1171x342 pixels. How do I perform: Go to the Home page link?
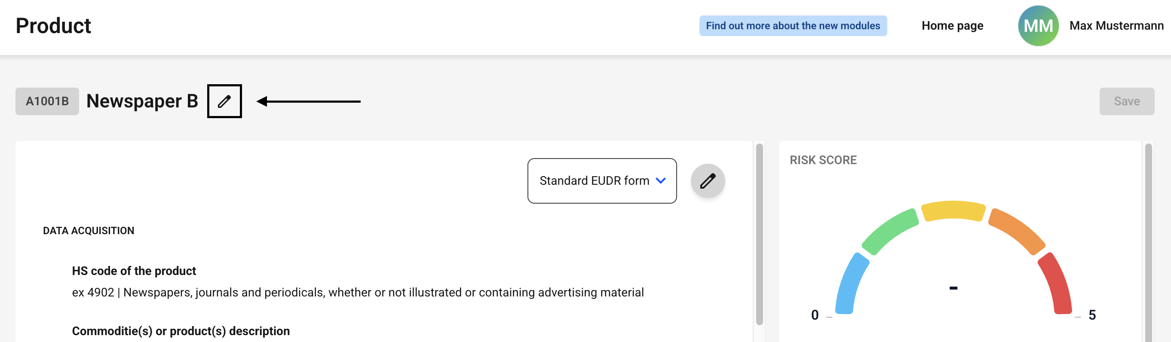coord(952,26)
